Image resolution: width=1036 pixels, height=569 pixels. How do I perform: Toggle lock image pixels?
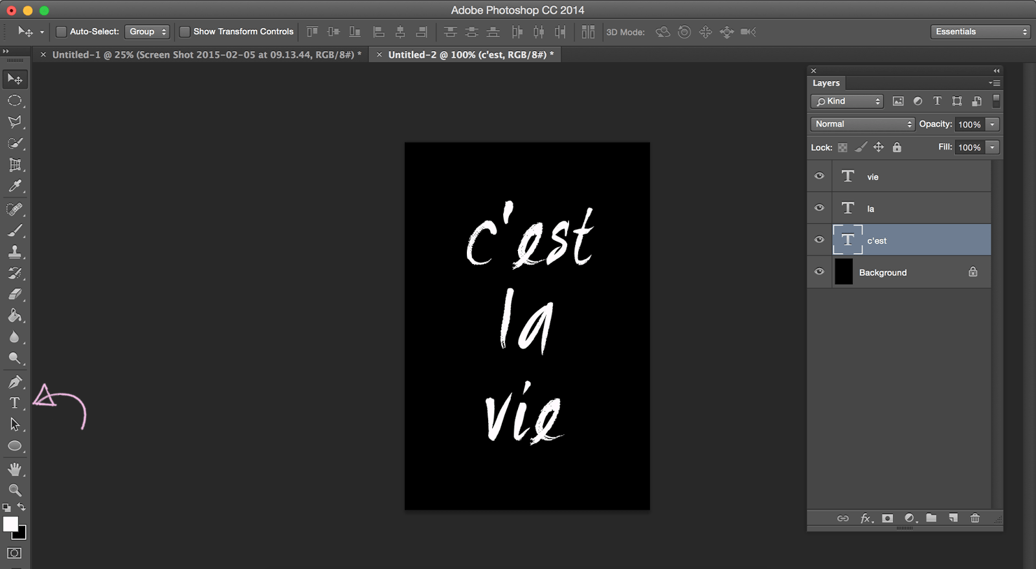(861, 148)
